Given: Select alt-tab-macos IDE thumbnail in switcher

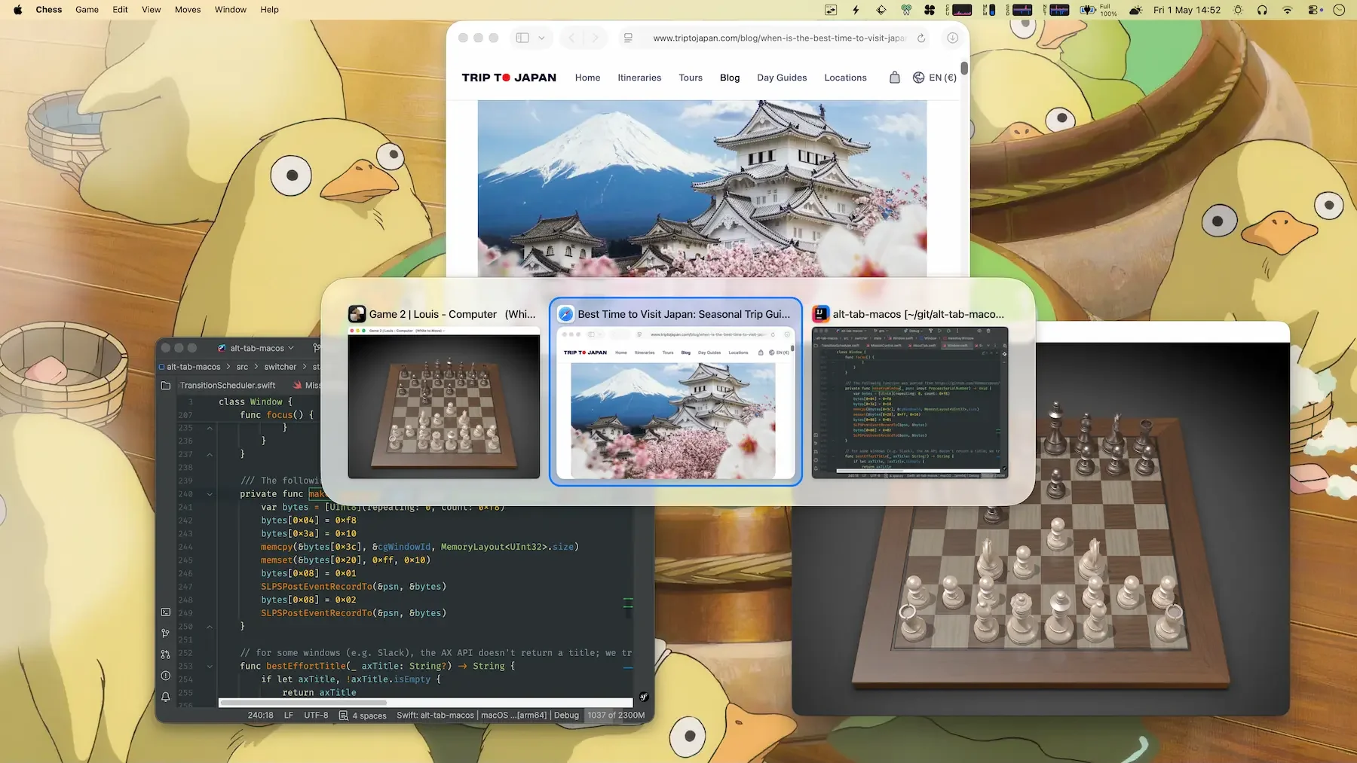Looking at the screenshot, I should click(910, 403).
